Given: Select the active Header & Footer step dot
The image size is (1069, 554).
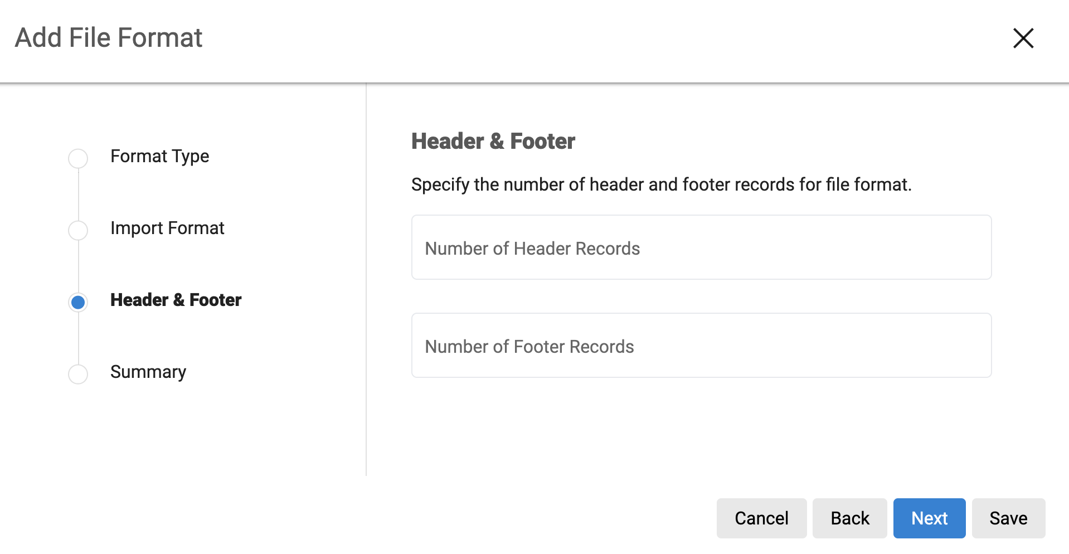Looking at the screenshot, I should click(x=78, y=302).
